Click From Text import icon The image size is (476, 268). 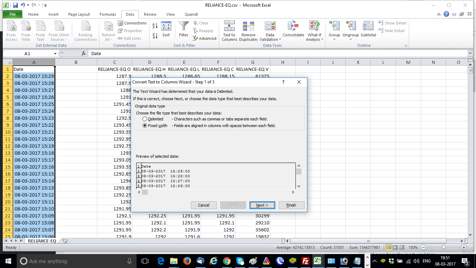click(x=40, y=31)
